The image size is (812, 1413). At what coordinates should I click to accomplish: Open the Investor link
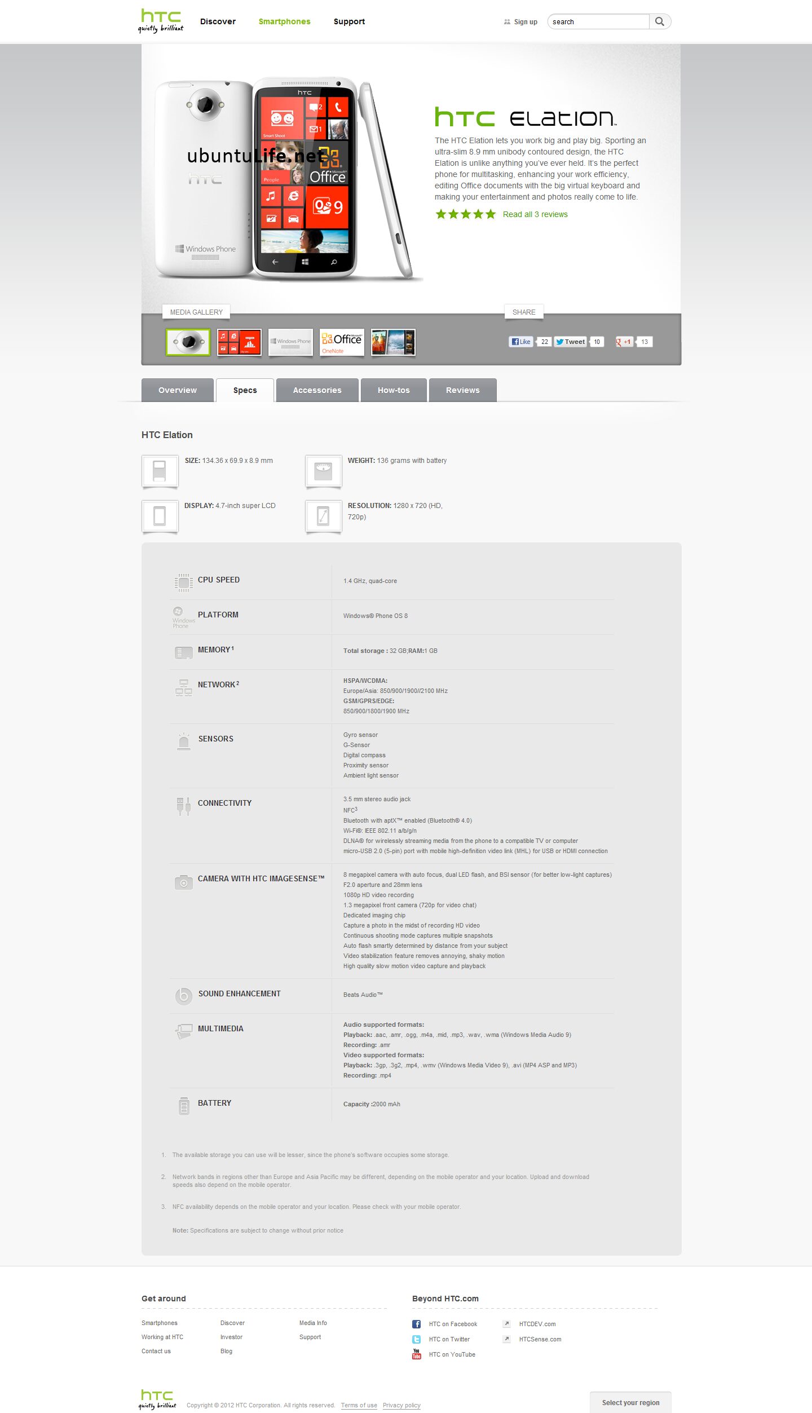231,1337
